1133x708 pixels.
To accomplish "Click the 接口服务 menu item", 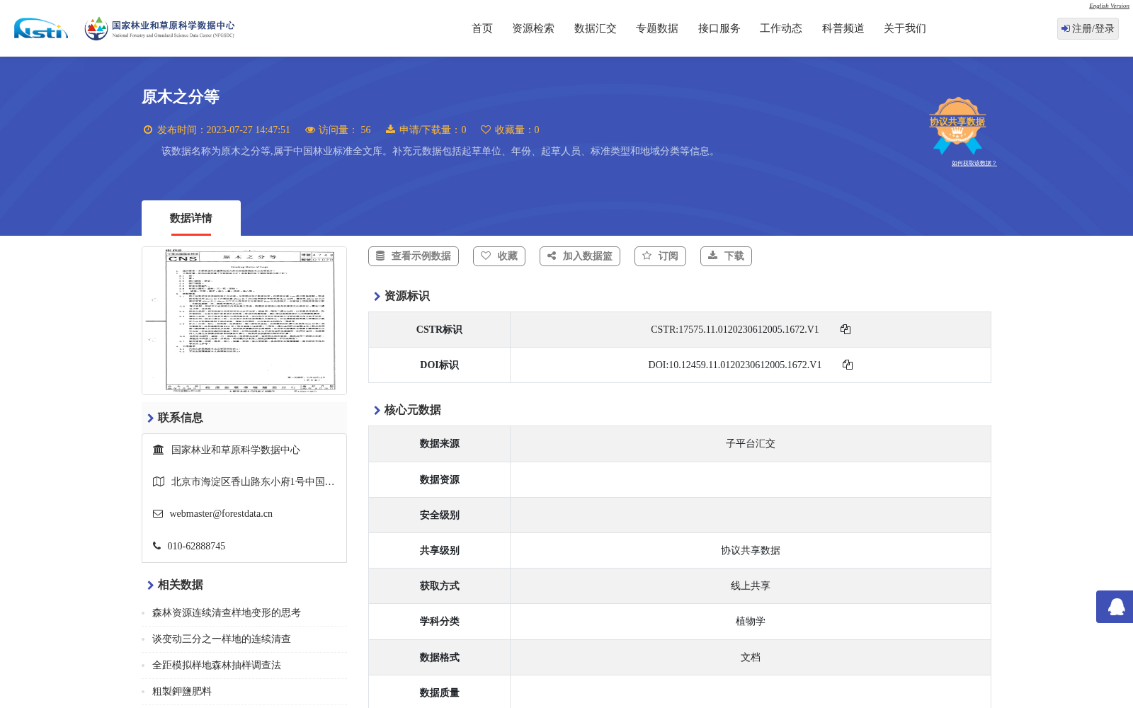I will tap(719, 28).
